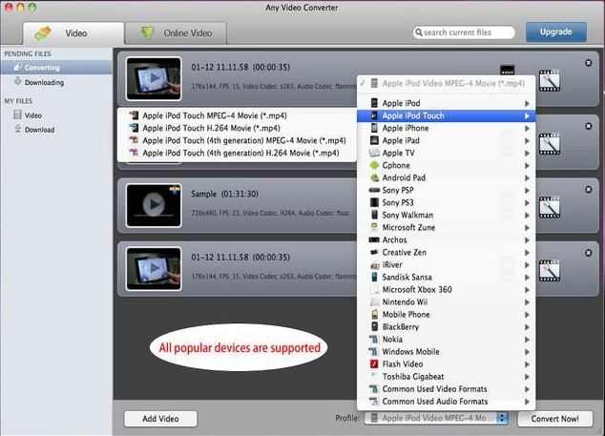Choose Apple iPod Touch H.264 Movie (*.mp4)
The height and width of the screenshot is (436, 605).
point(237,128)
